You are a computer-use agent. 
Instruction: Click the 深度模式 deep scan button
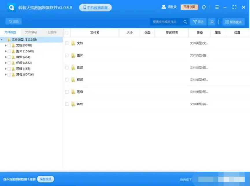pos(45,179)
